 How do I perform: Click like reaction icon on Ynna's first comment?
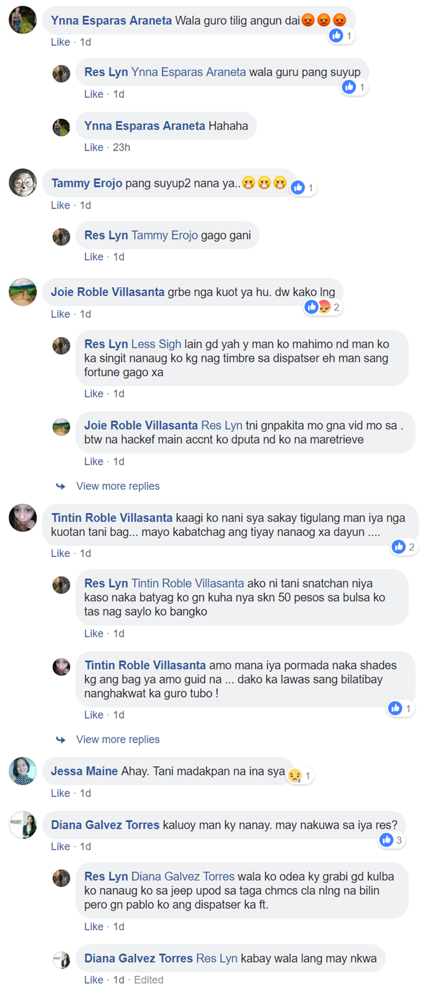click(x=336, y=36)
